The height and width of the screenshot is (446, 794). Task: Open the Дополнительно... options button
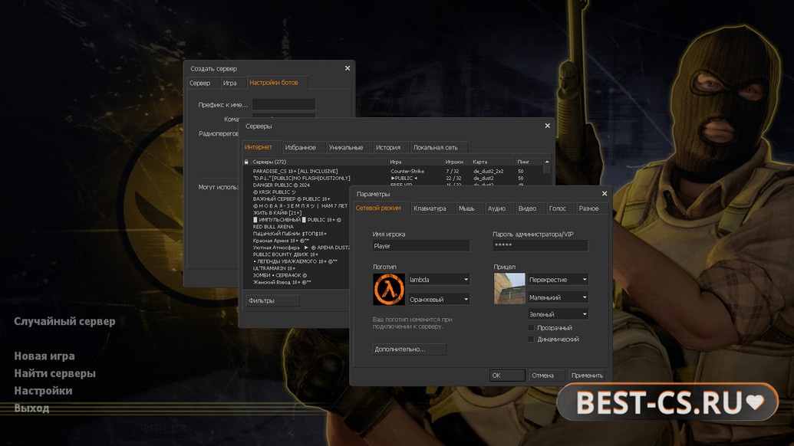409,349
